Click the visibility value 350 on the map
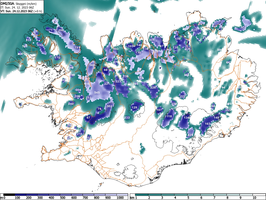The width and height of the screenshot is (266, 200). pyautogui.click(x=221, y=27)
